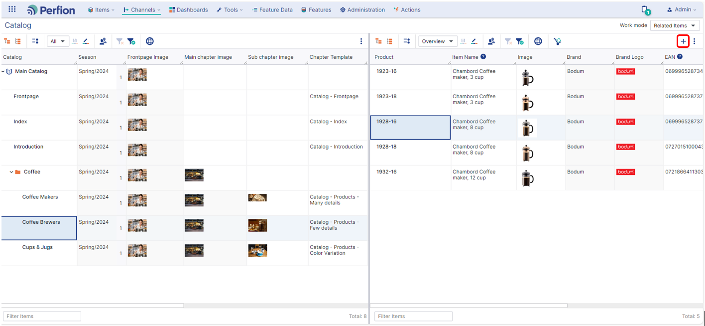Clear filters in the Catalog pane toolbar

(120, 41)
